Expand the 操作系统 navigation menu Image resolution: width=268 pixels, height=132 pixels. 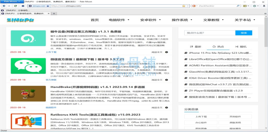point(182,20)
